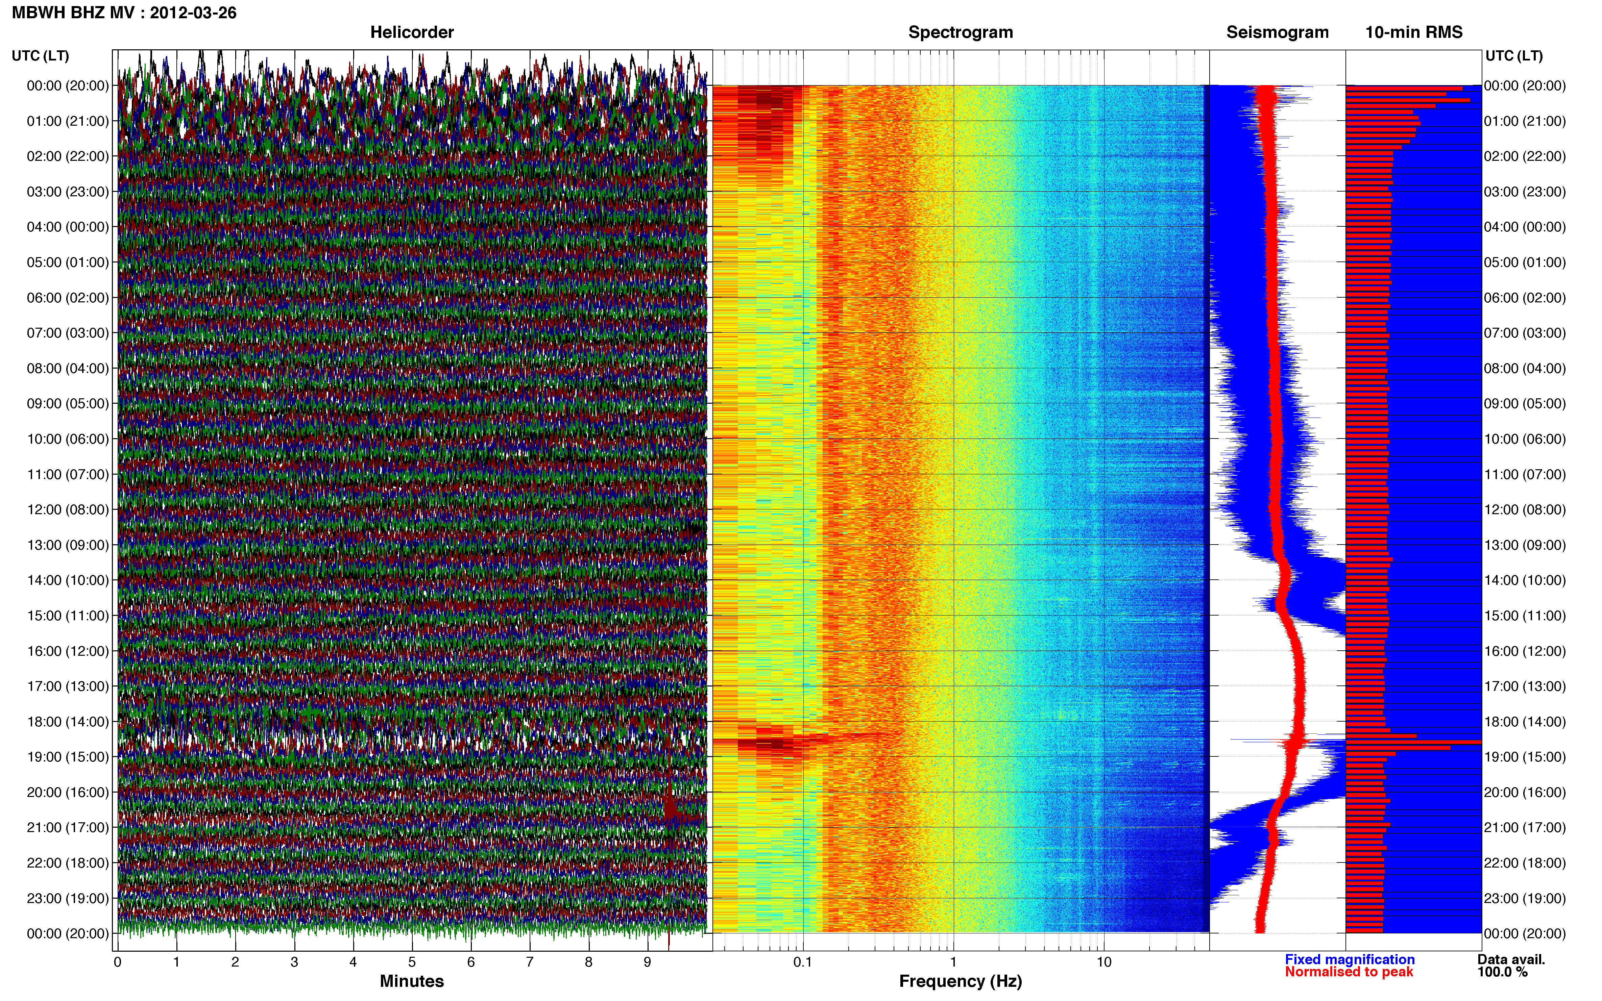1602x1001 pixels.
Task: Click the '10-min RMS' panel heading
Action: (1414, 32)
